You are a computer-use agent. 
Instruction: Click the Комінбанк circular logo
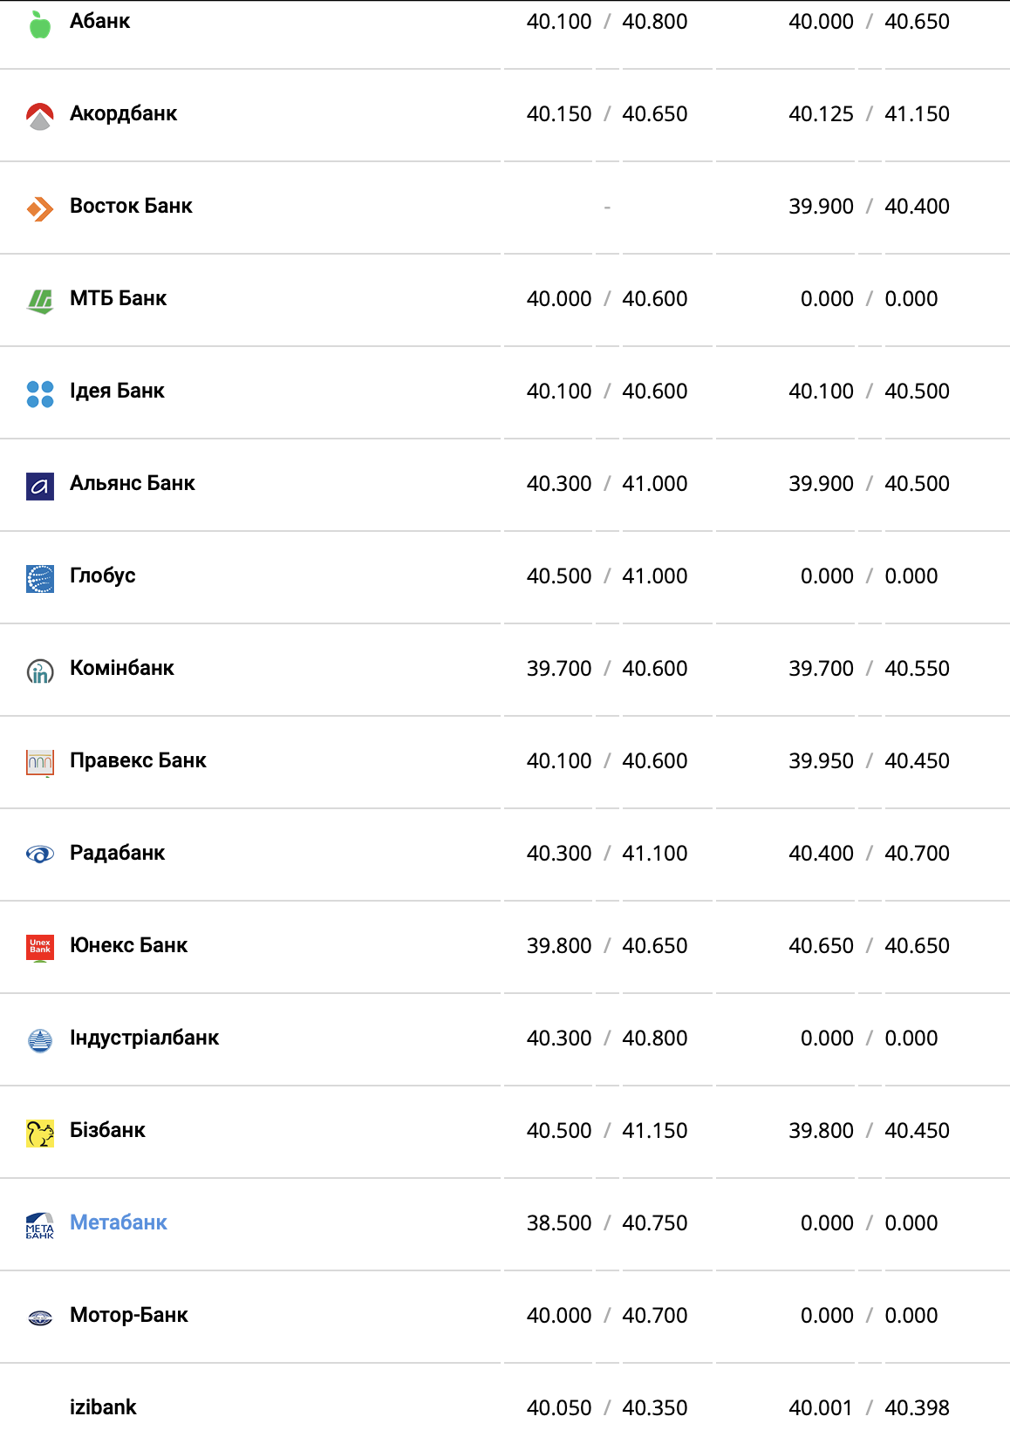[x=40, y=671]
